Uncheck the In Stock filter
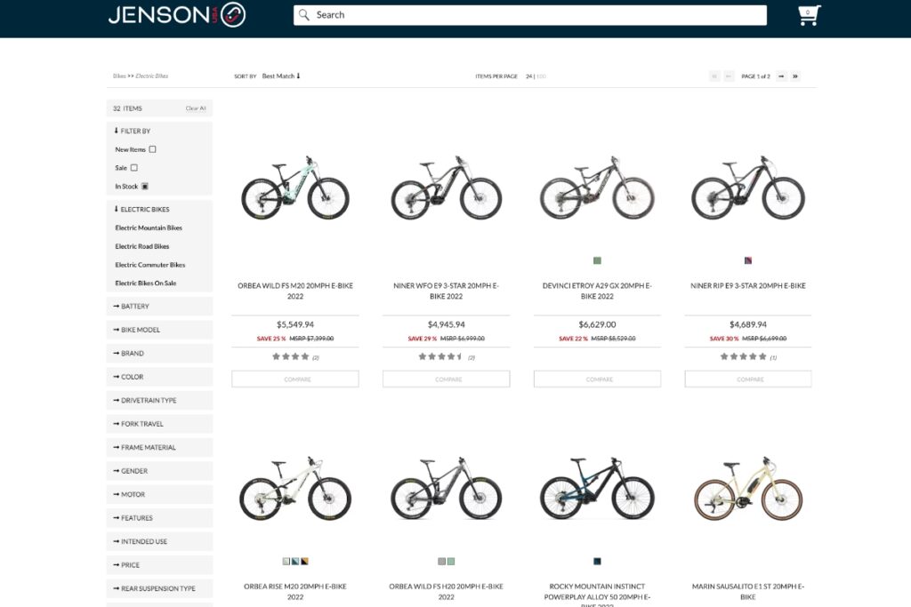This screenshot has width=911, height=607. point(145,187)
